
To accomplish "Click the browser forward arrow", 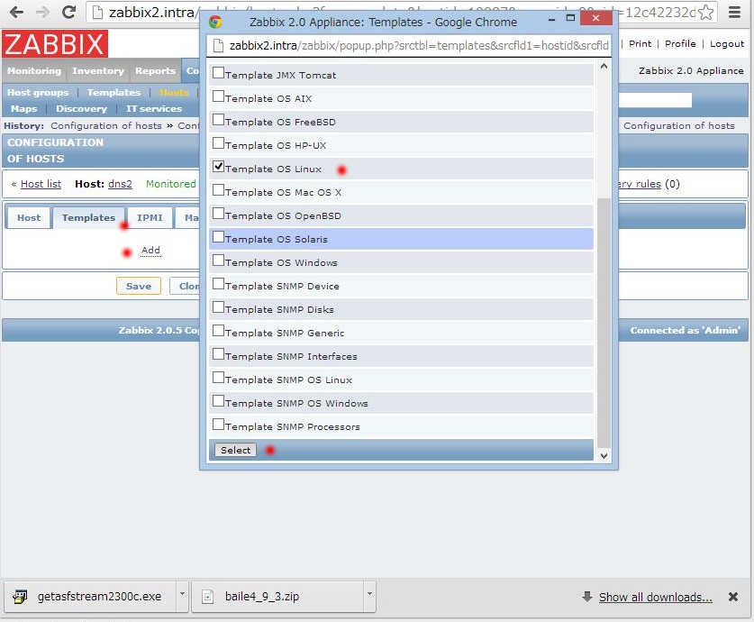I will (43, 12).
